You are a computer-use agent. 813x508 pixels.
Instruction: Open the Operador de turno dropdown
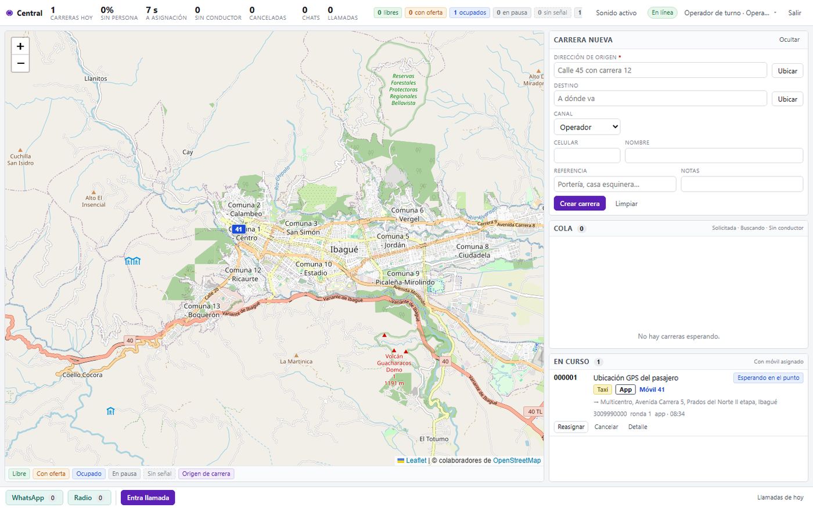(731, 13)
